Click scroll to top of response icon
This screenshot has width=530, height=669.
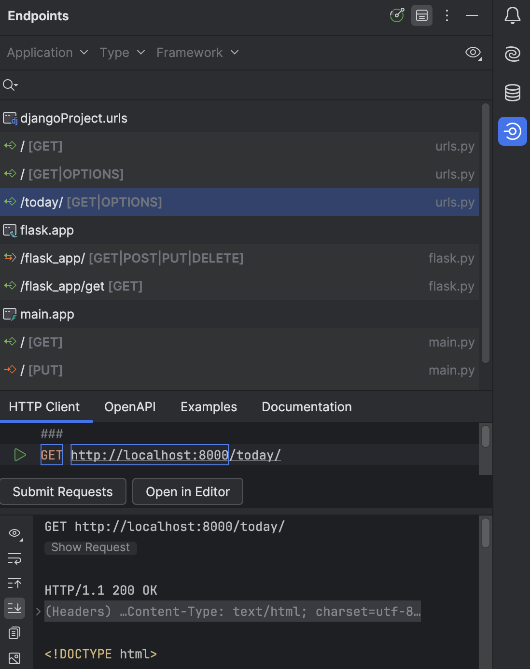pos(14,584)
